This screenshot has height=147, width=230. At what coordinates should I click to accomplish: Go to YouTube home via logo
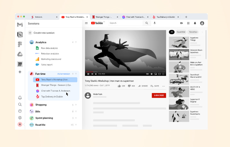click(97, 23)
